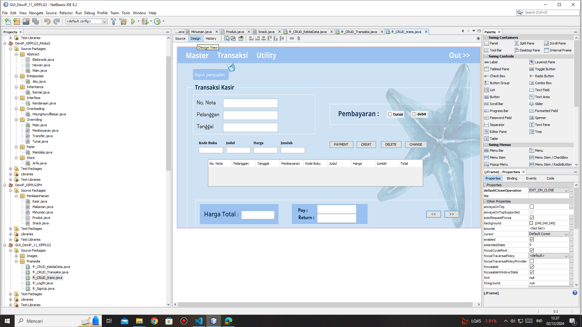Switch to the Source view tab
Viewport: 582px width, 327px height.
(x=180, y=38)
